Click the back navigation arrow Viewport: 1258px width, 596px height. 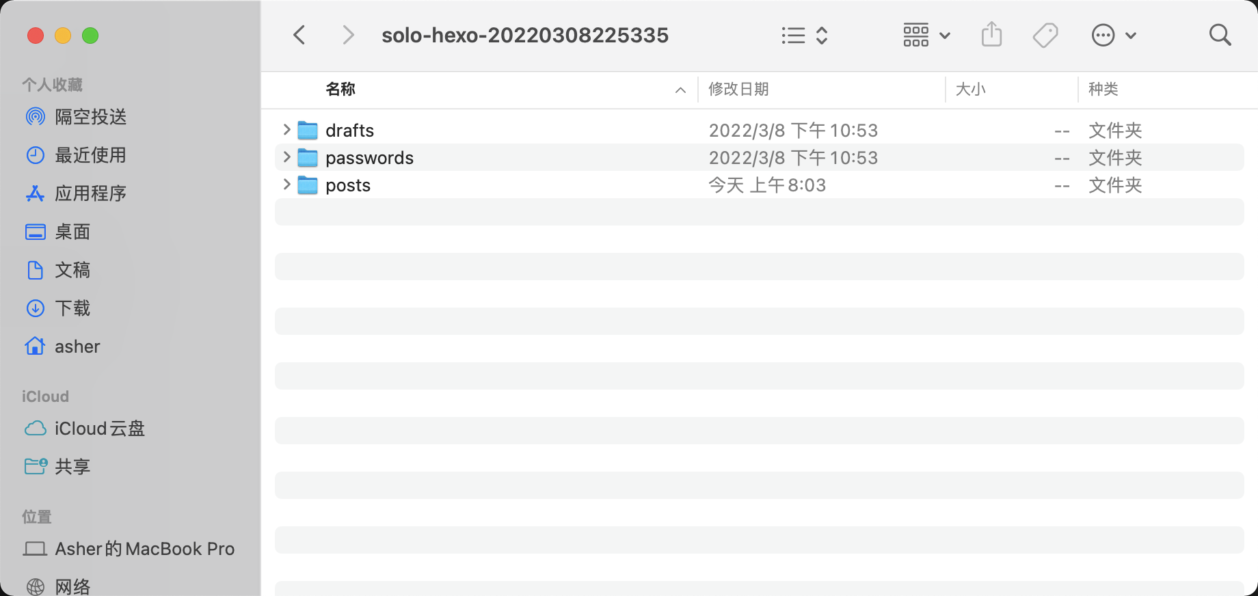[x=299, y=35]
